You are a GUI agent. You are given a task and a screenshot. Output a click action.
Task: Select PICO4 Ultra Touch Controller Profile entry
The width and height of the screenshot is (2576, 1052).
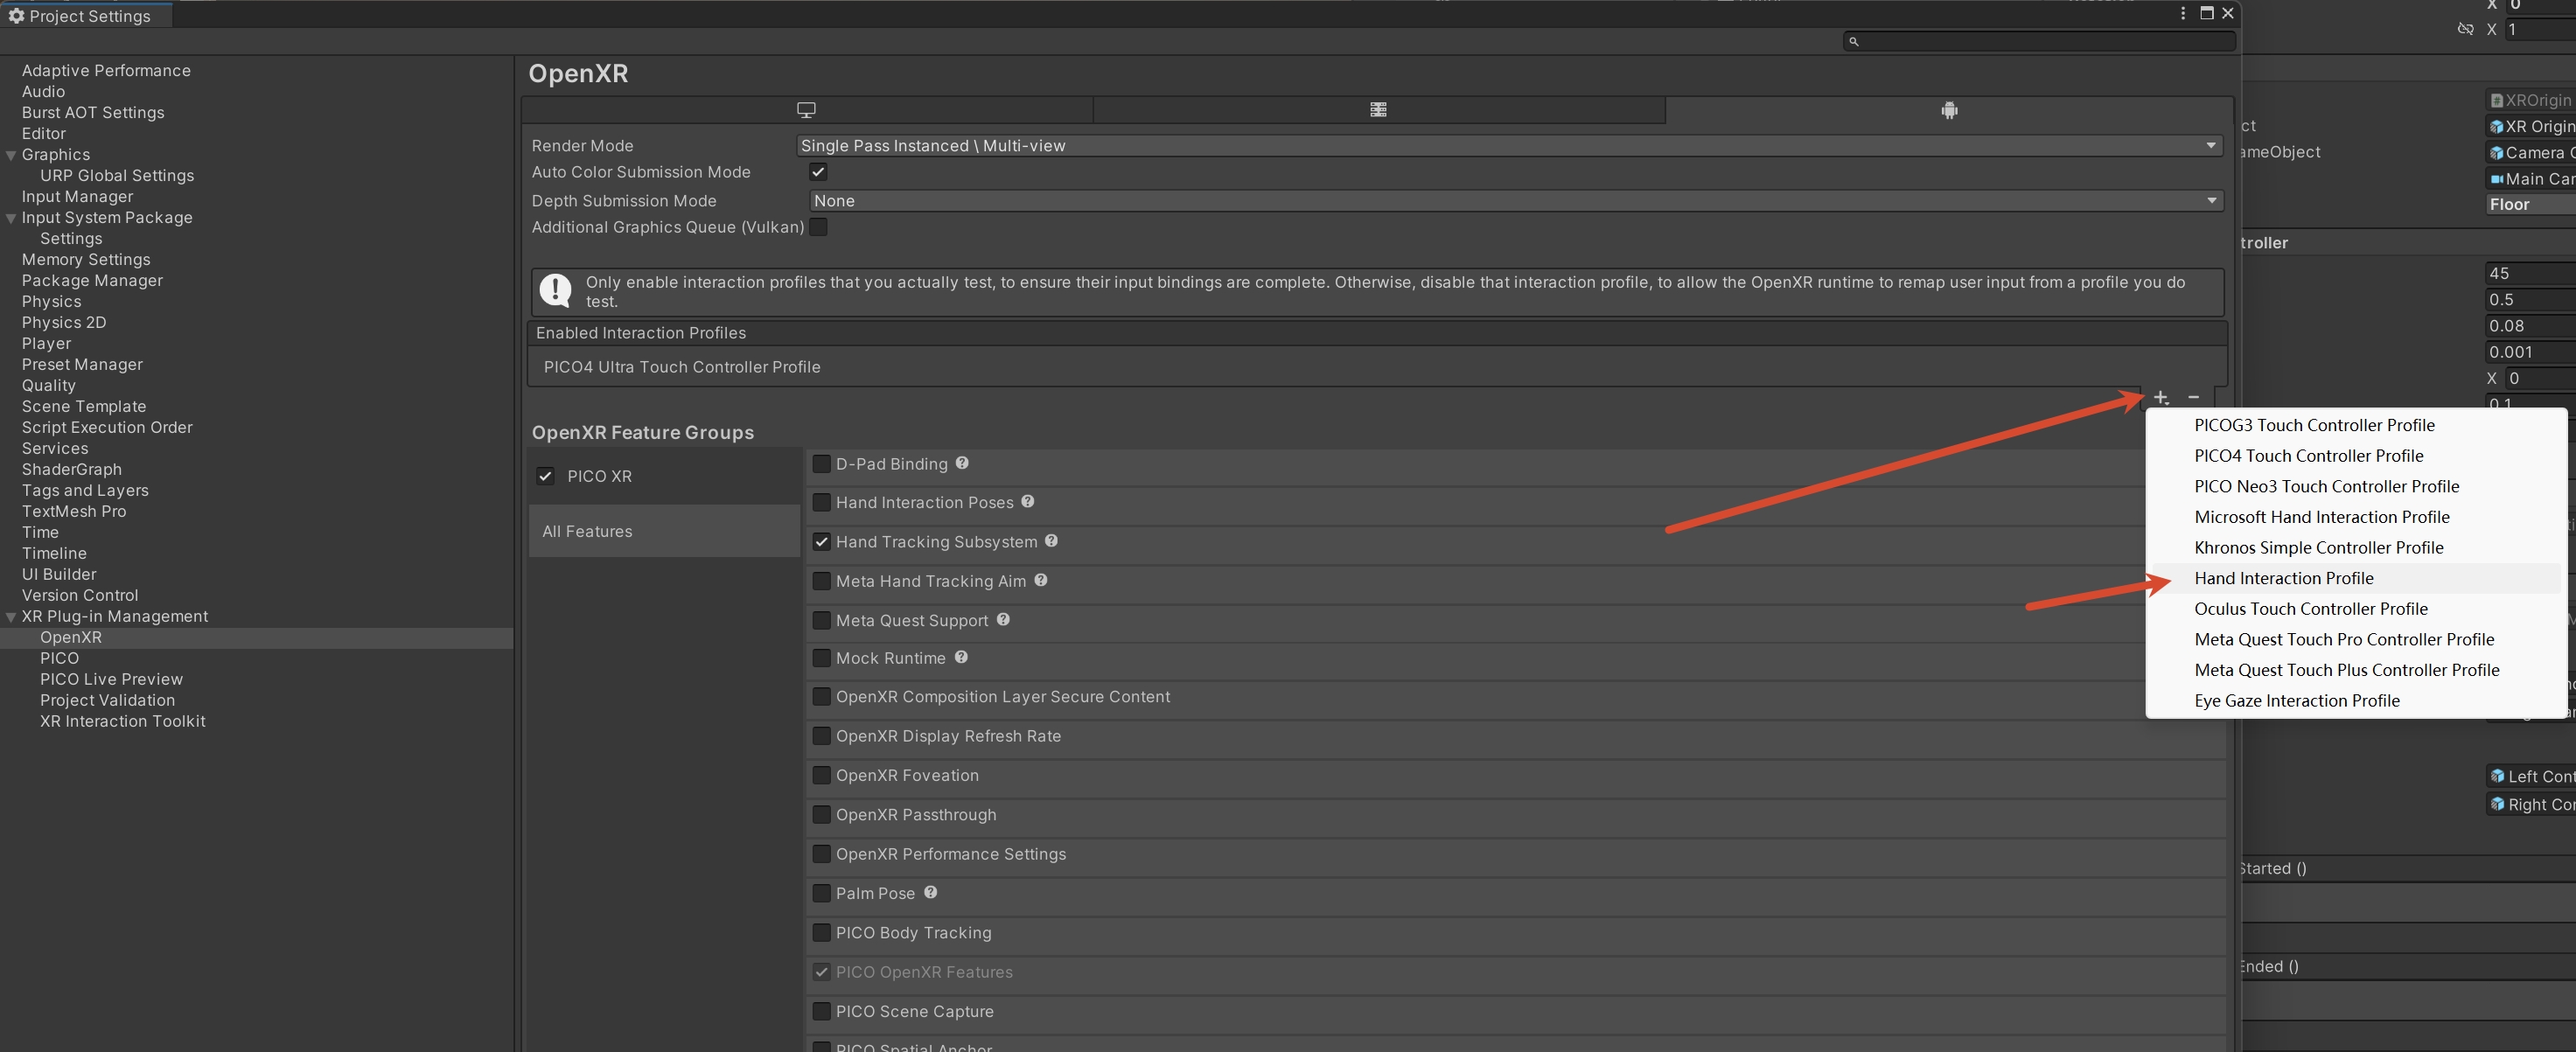(x=1377, y=367)
